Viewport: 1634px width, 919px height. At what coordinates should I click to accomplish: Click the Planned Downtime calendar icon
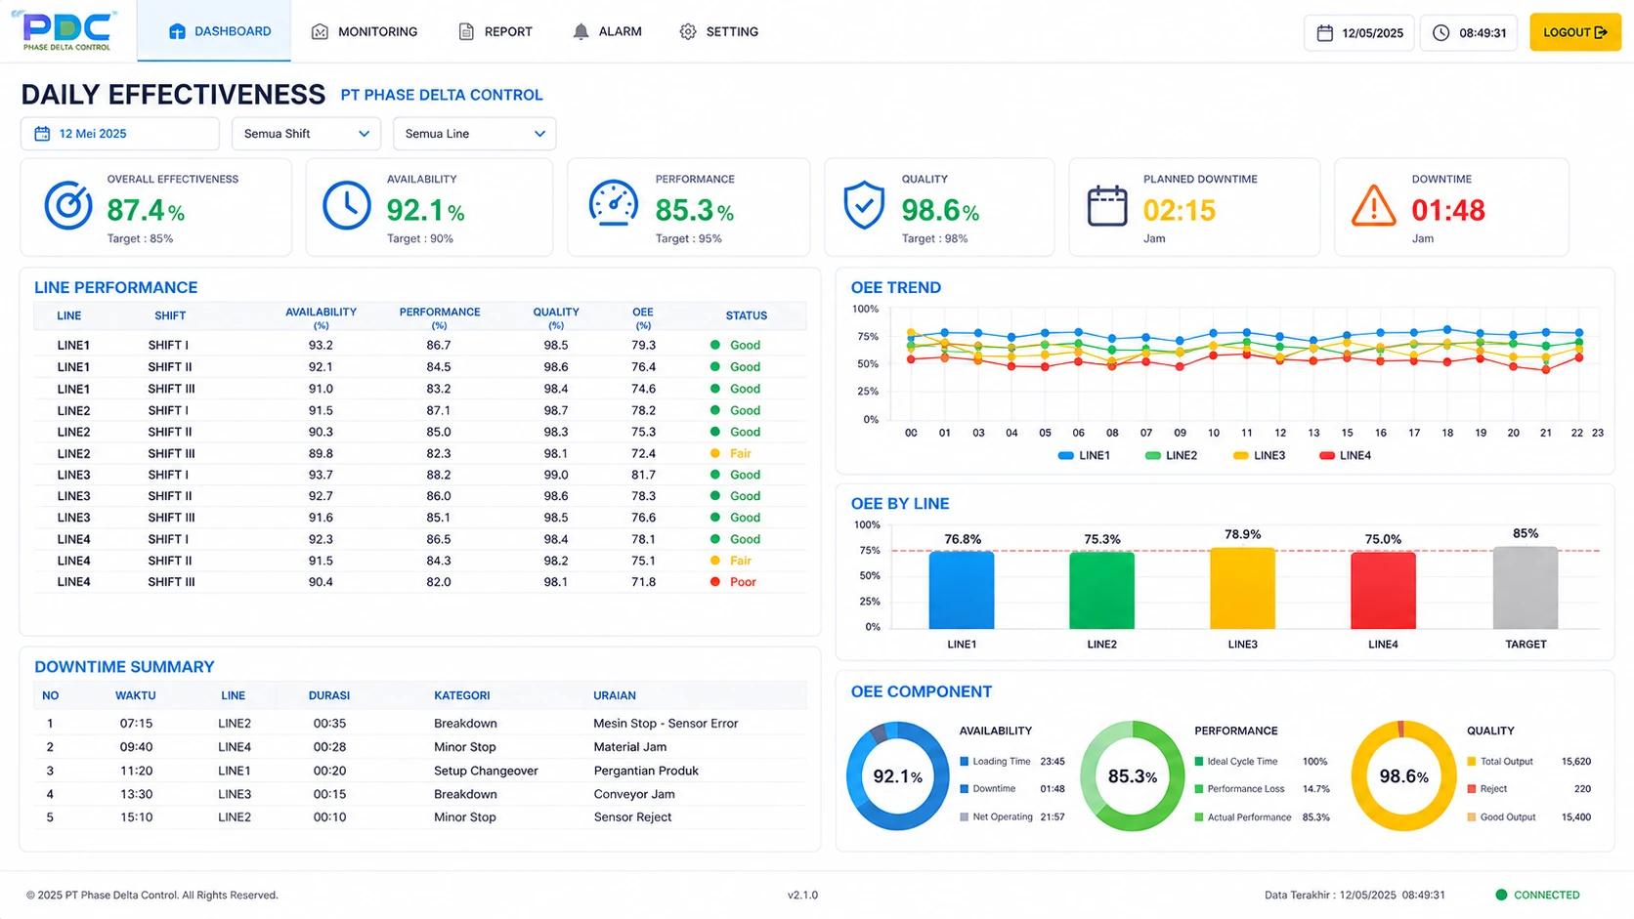[1107, 205]
